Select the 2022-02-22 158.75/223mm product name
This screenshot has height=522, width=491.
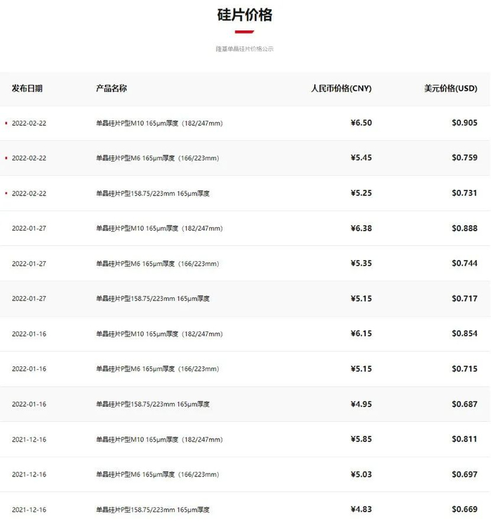click(153, 193)
